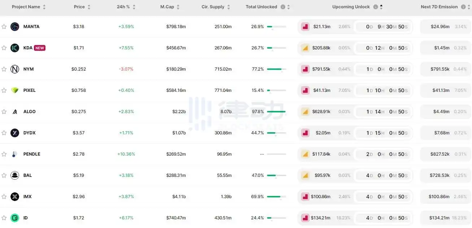
Task: Click BAL's $728.53k next 7D emission
Action: [x=440, y=175]
